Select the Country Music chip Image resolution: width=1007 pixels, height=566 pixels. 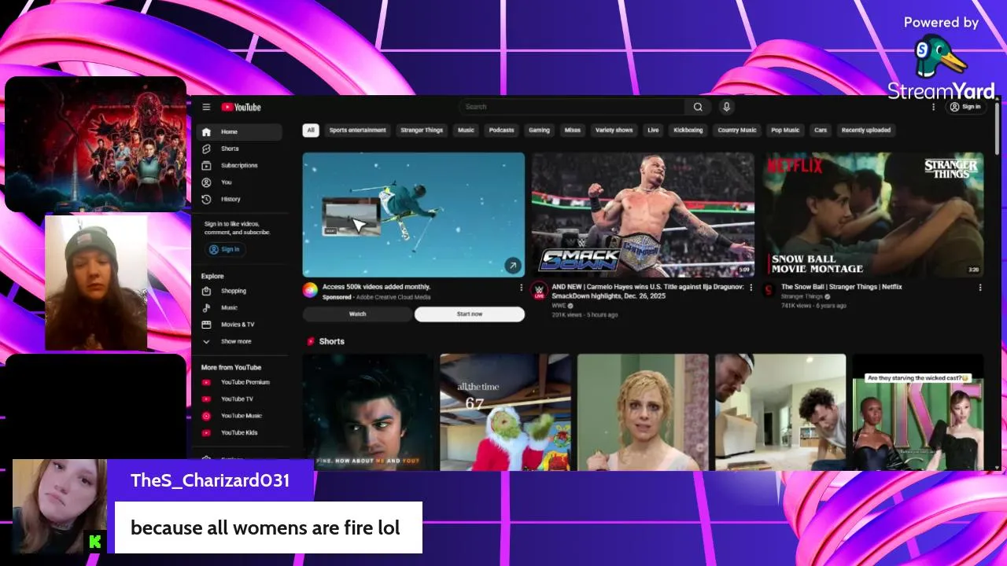click(x=737, y=130)
